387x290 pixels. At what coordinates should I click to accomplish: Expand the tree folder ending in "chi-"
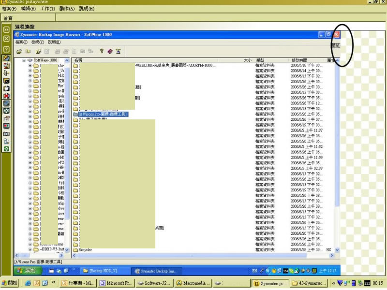pos(30,66)
